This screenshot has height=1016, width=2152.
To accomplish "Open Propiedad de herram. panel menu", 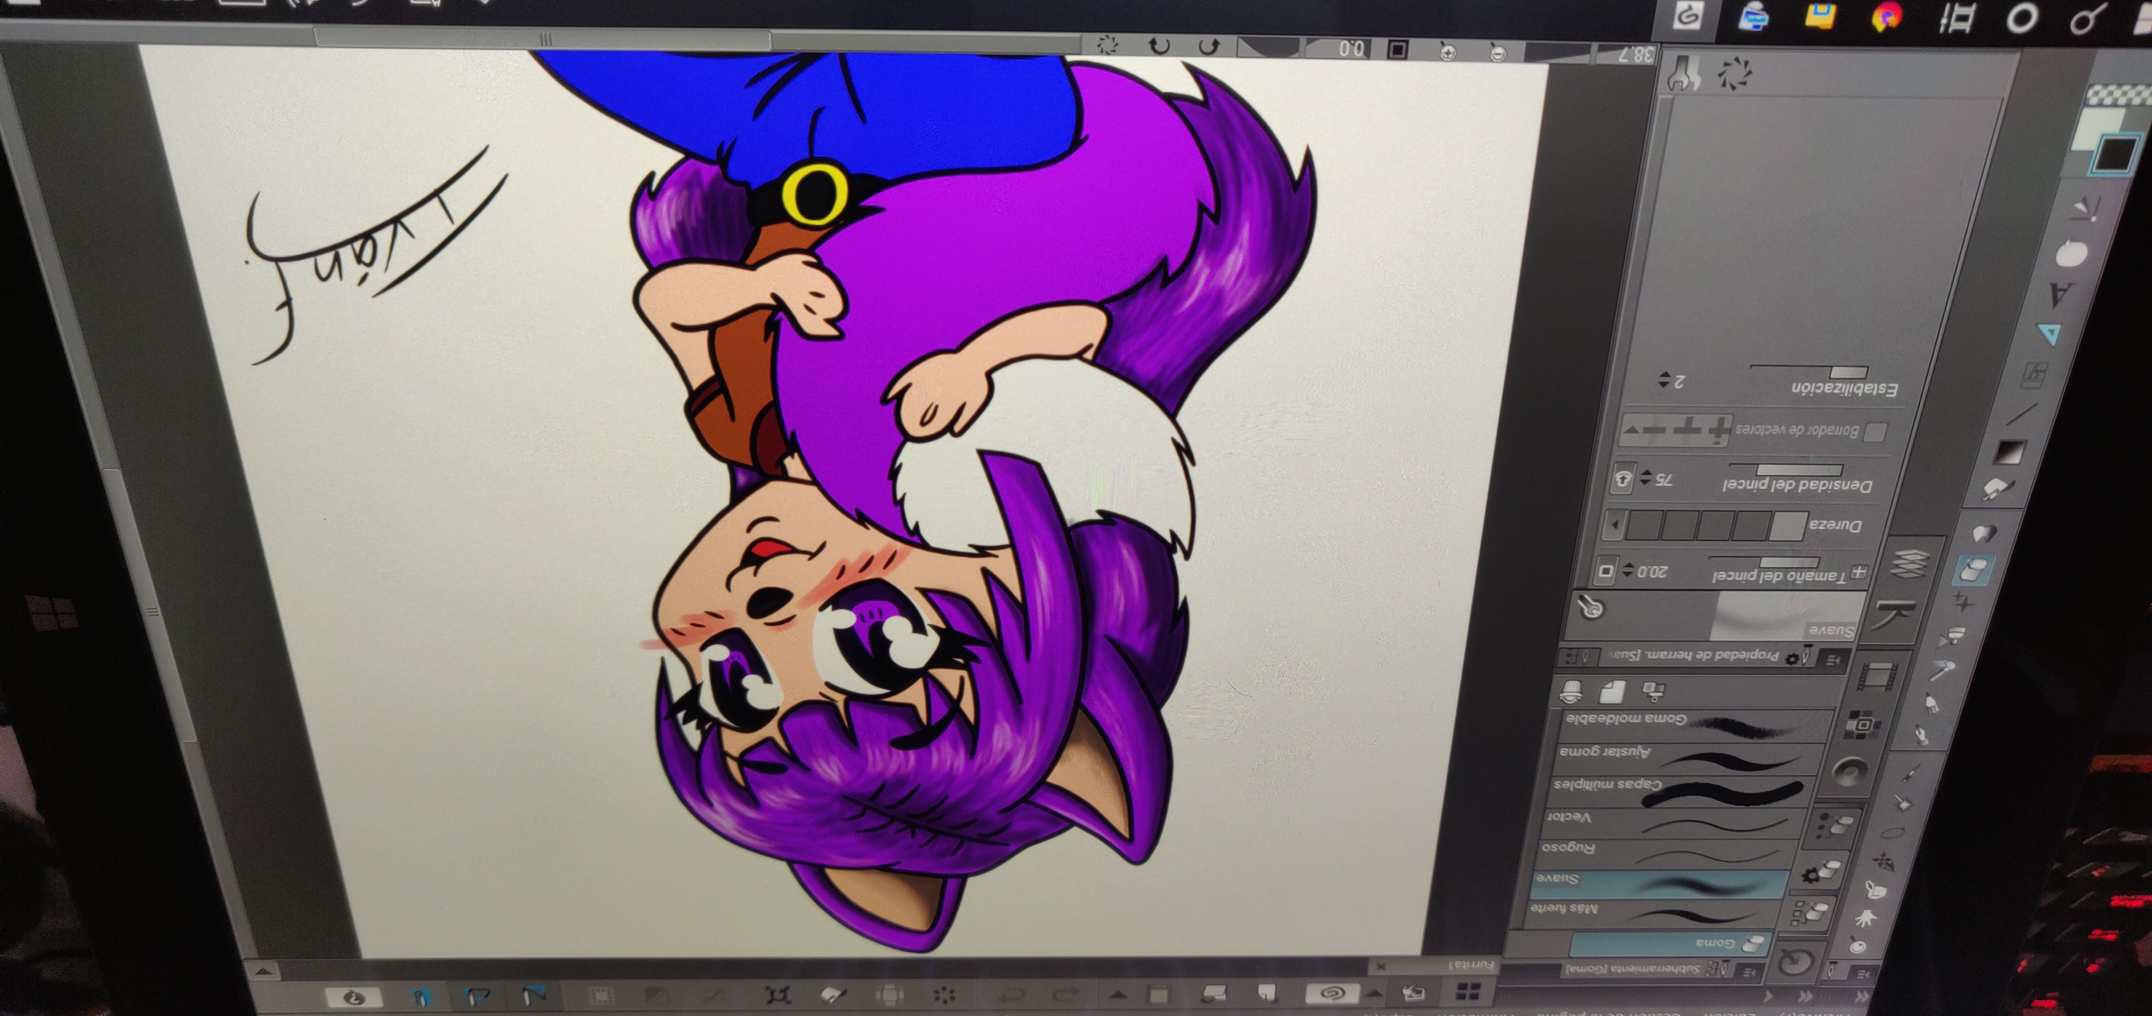I will pos(1834,659).
